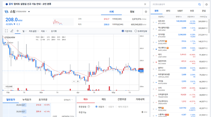Toggle favorite star for 오피셜트럼프
211x117 pixels.
tap(154, 96)
